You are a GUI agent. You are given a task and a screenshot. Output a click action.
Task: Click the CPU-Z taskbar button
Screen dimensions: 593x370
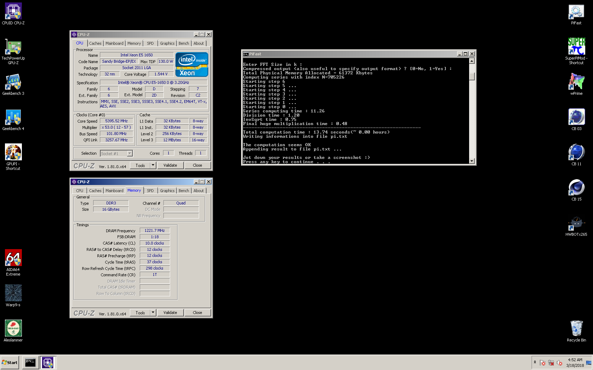click(48, 362)
